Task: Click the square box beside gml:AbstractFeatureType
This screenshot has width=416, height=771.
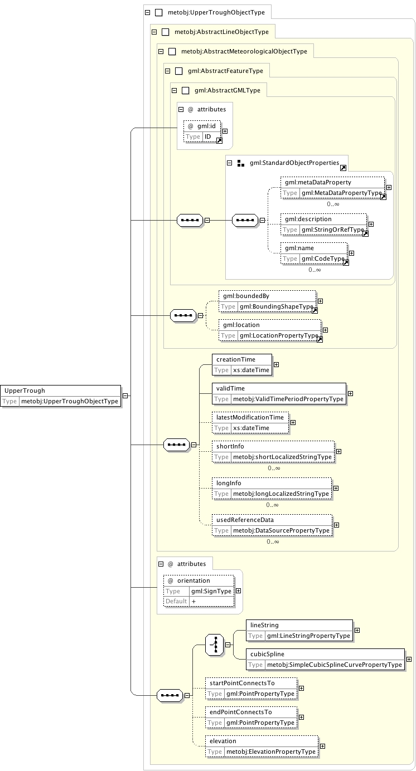Action: tap(179, 71)
